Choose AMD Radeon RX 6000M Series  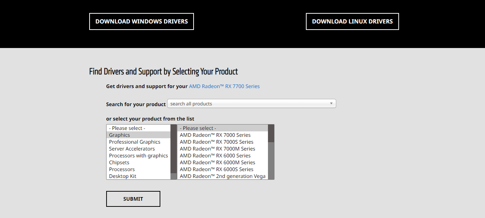point(222,162)
